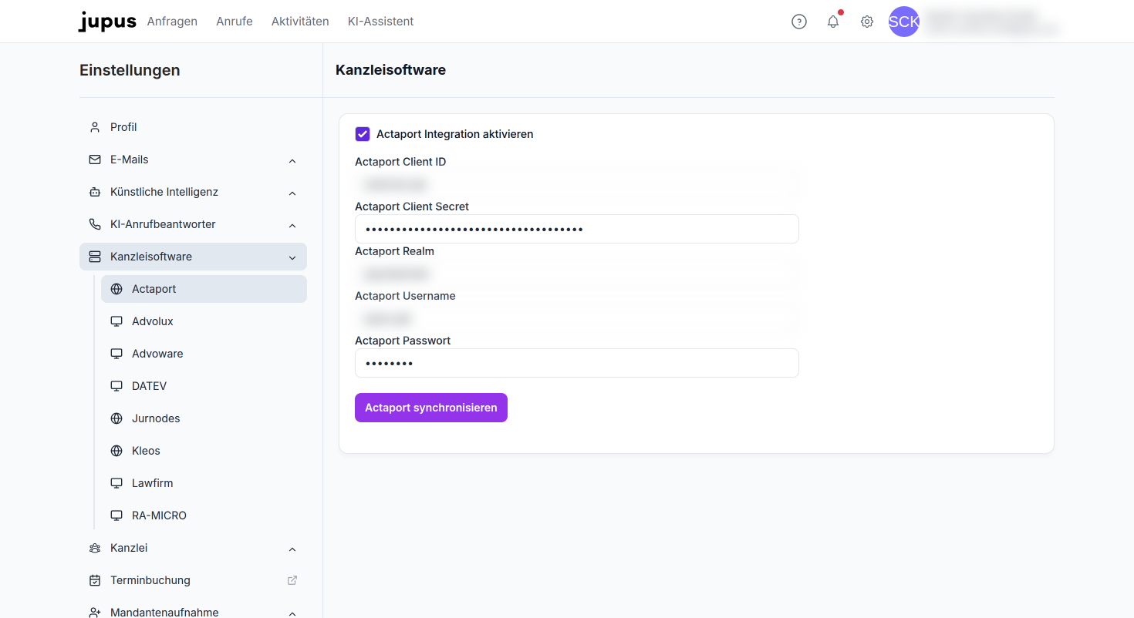This screenshot has height=618, width=1134.
Task: Open the Advolux settings page
Action: click(204, 321)
